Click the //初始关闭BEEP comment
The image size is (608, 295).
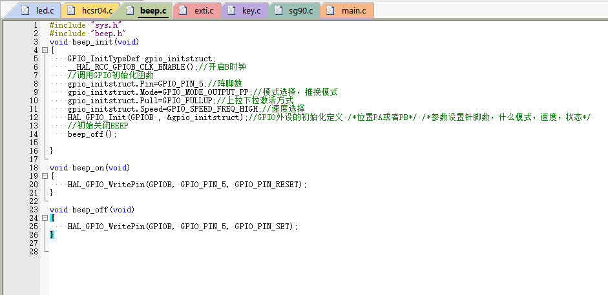pos(98,126)
